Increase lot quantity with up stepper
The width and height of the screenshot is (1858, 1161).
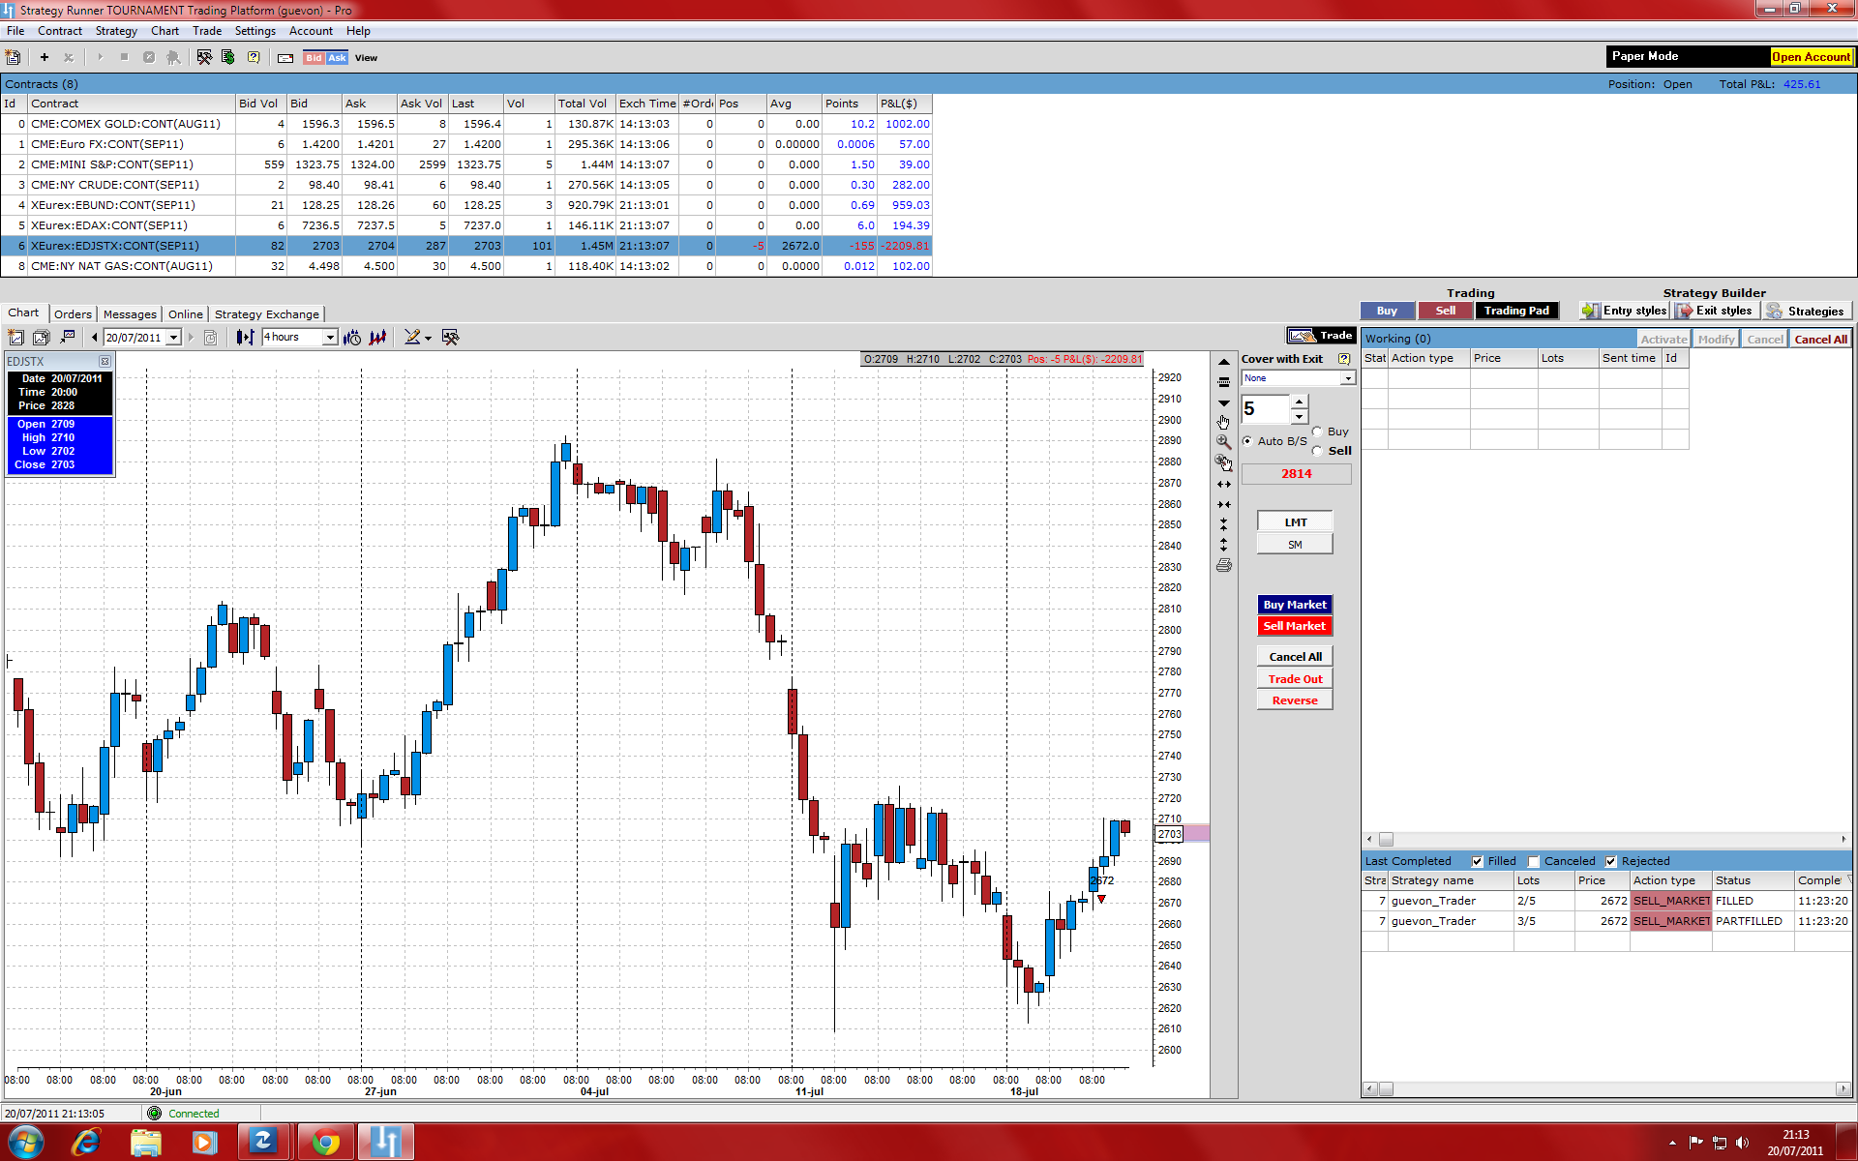1300,401
